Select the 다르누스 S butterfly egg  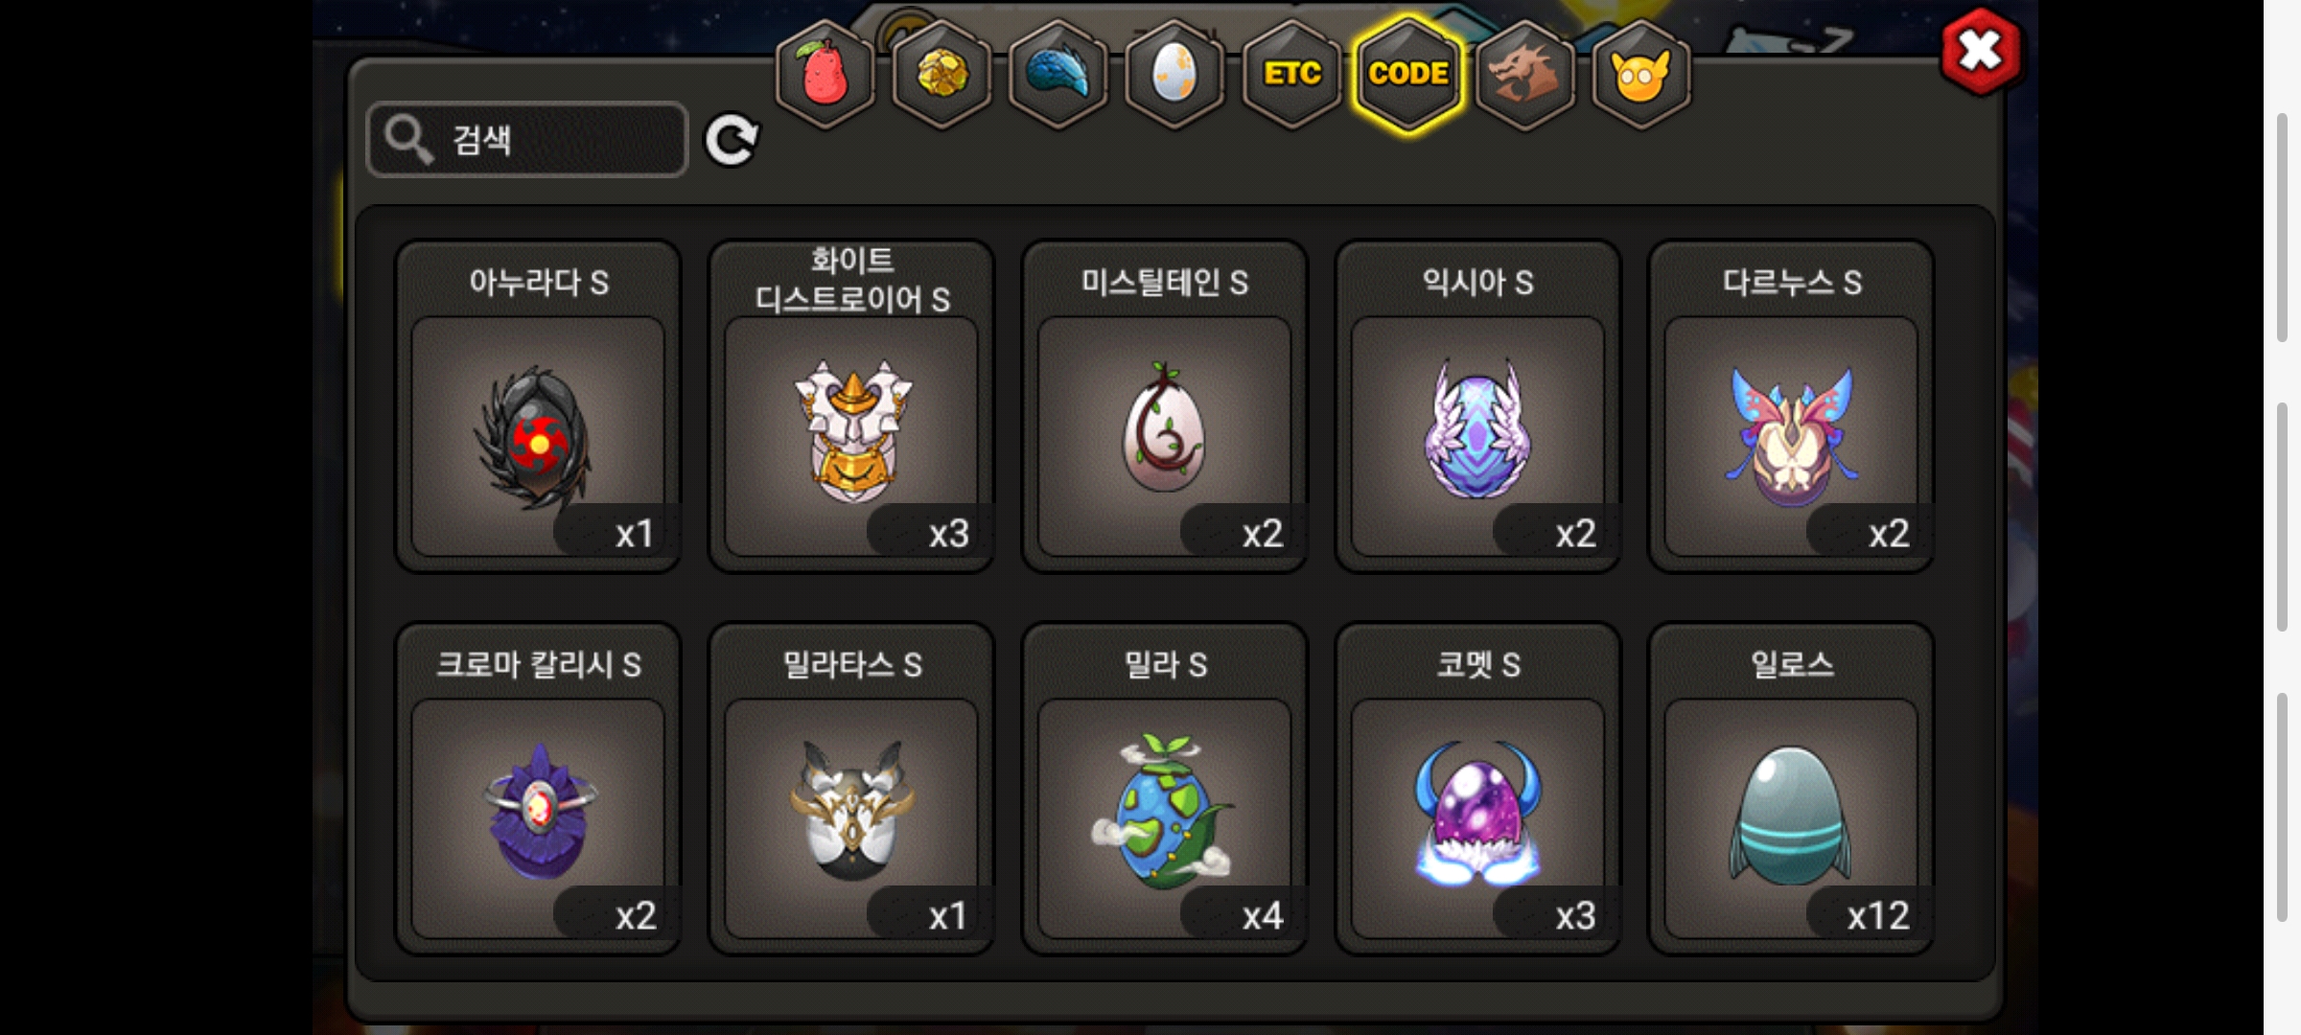tap(1791, 406)
